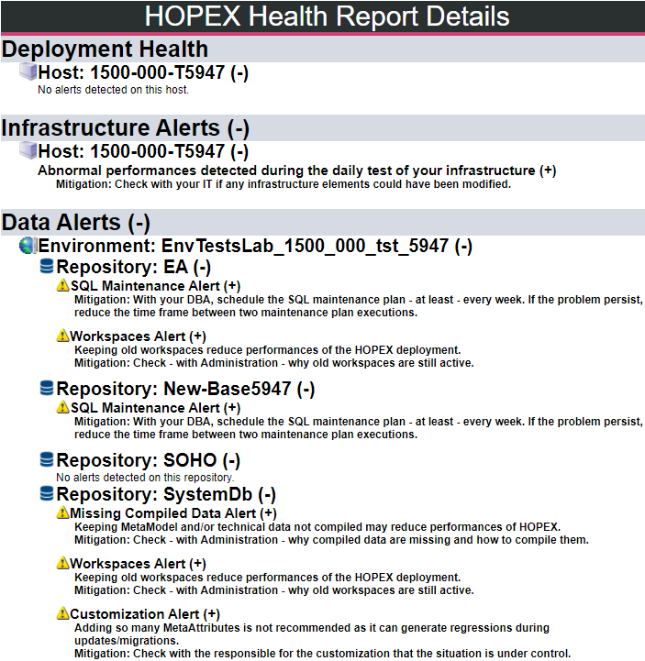
Task: Collapse the Environment EnvTestsLab_1500_000_tst_5947 node
Action: 463,246
